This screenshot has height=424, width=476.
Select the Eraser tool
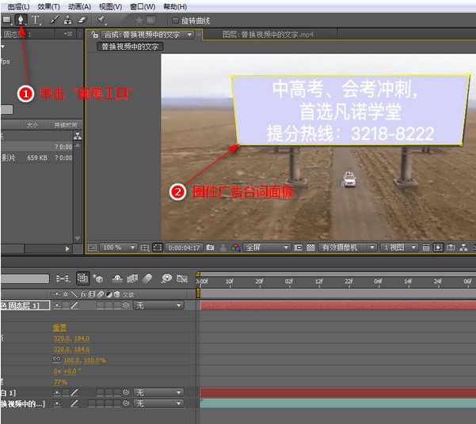click(x=82, y=20)
